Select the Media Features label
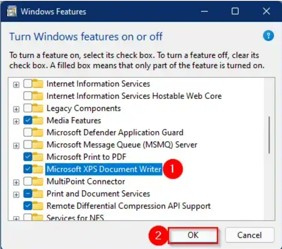Image resolution: width=282 pixels, height=249 pixels. tap(74, 121)
